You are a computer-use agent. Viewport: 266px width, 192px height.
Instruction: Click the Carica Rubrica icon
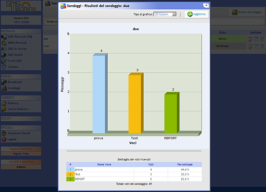pyautogui.click(x=4, y=109)
